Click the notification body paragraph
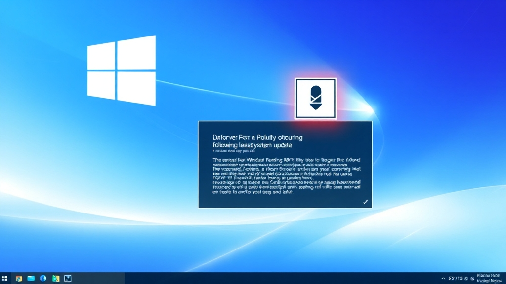Image resolution: width=506 pixels, height=284 pixels. coord(287,176)
